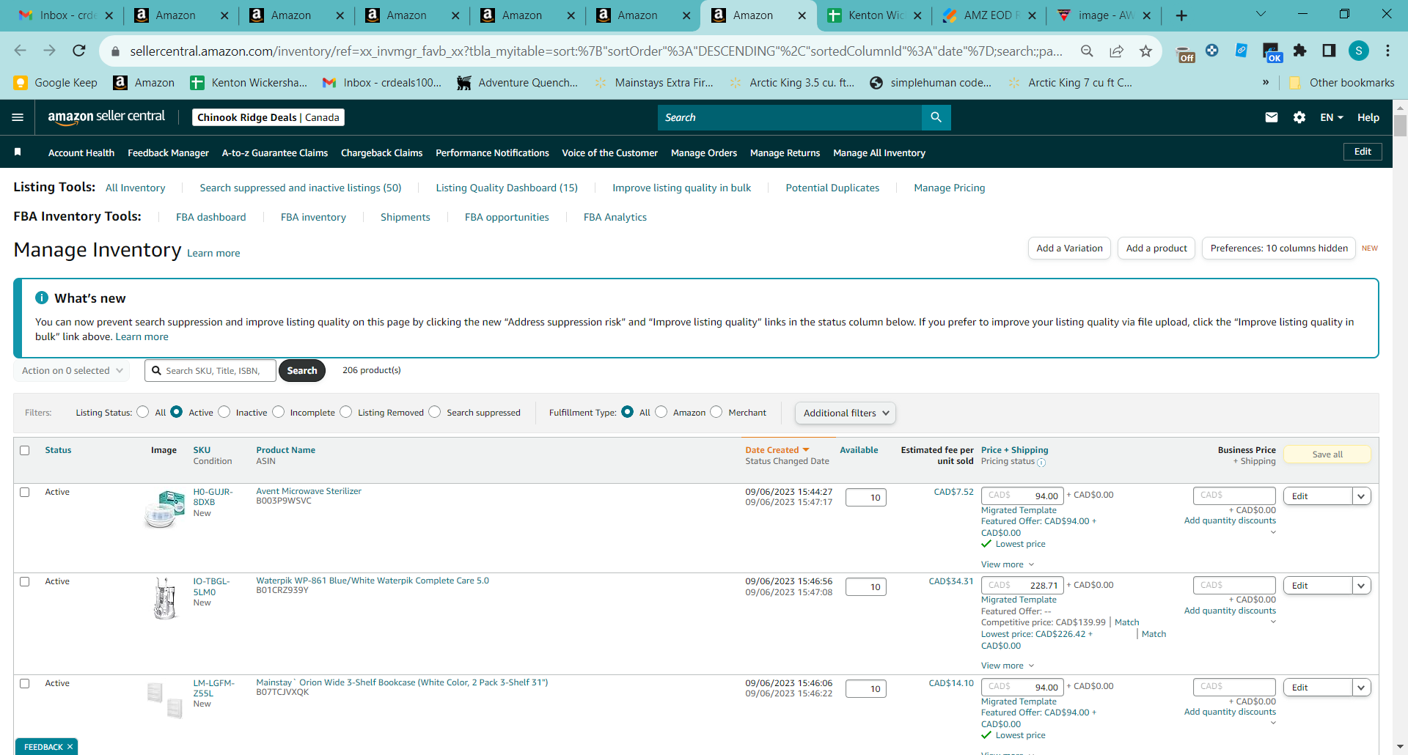
Task: Open the Seller Central hamburger menu
Action: point(18,117)
